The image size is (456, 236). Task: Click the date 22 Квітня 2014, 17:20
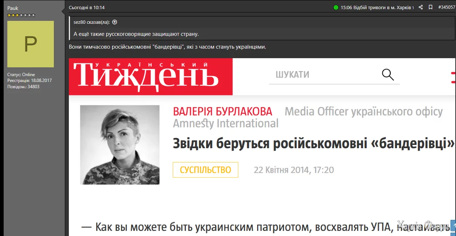pos(294,170)
